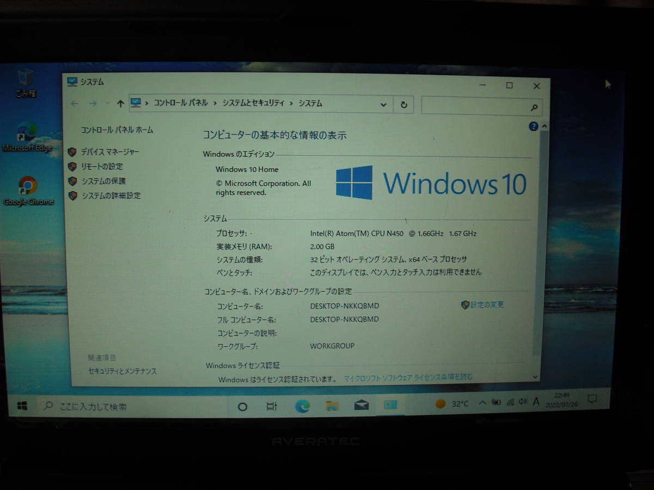The width and height of the screenshot is (654, 490).
Task: Open the notification action center
Action: tap(592, 399)
